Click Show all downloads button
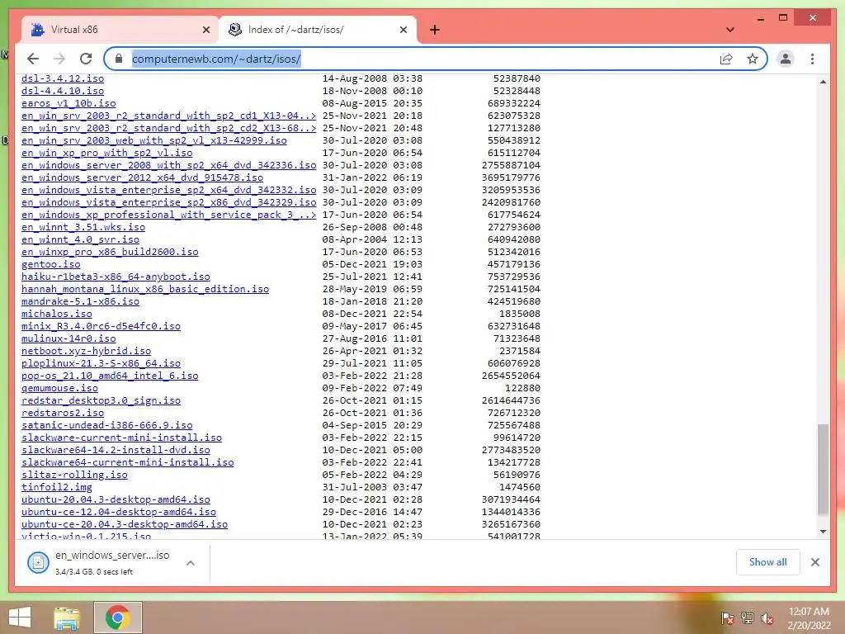The width and height of the screenshot is (845, 634). point(767,562)
